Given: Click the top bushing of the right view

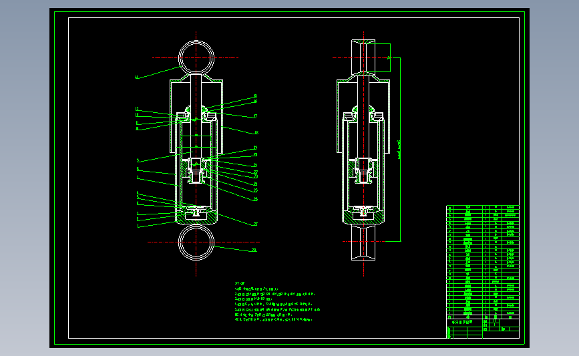Looking at the screenshot, I should click(363, 57).
